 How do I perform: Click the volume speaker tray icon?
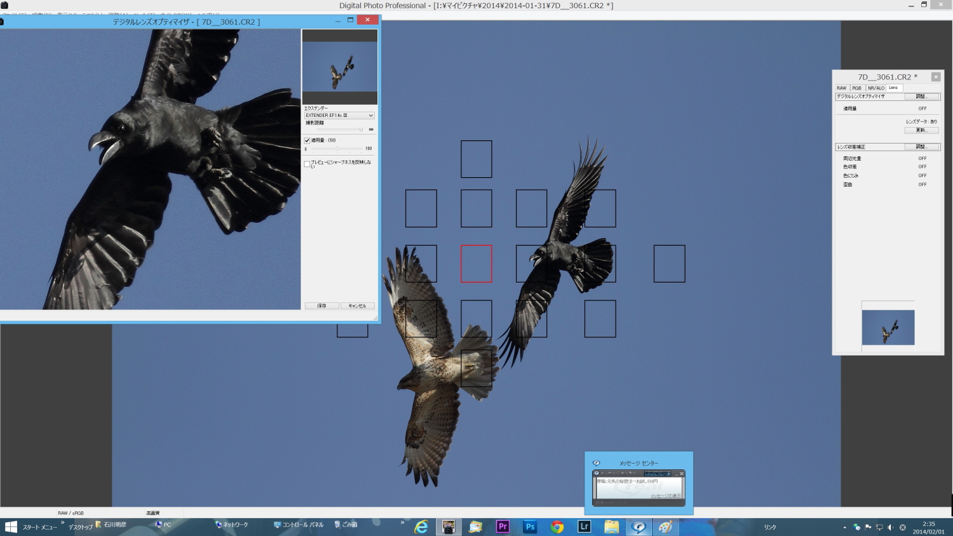pyautogui.click(x=891, y=527)
